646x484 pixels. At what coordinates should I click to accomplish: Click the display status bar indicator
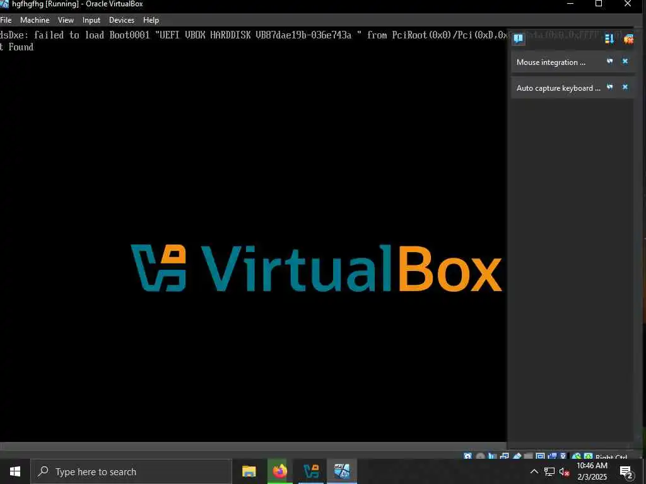[x=540, y=456]
